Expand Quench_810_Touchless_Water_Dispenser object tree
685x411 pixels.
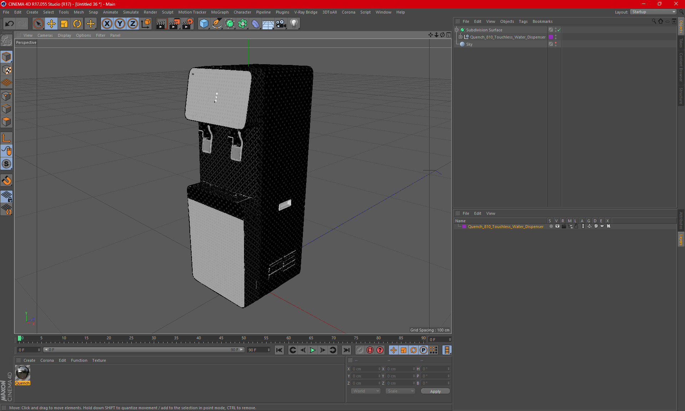point(461,37)
